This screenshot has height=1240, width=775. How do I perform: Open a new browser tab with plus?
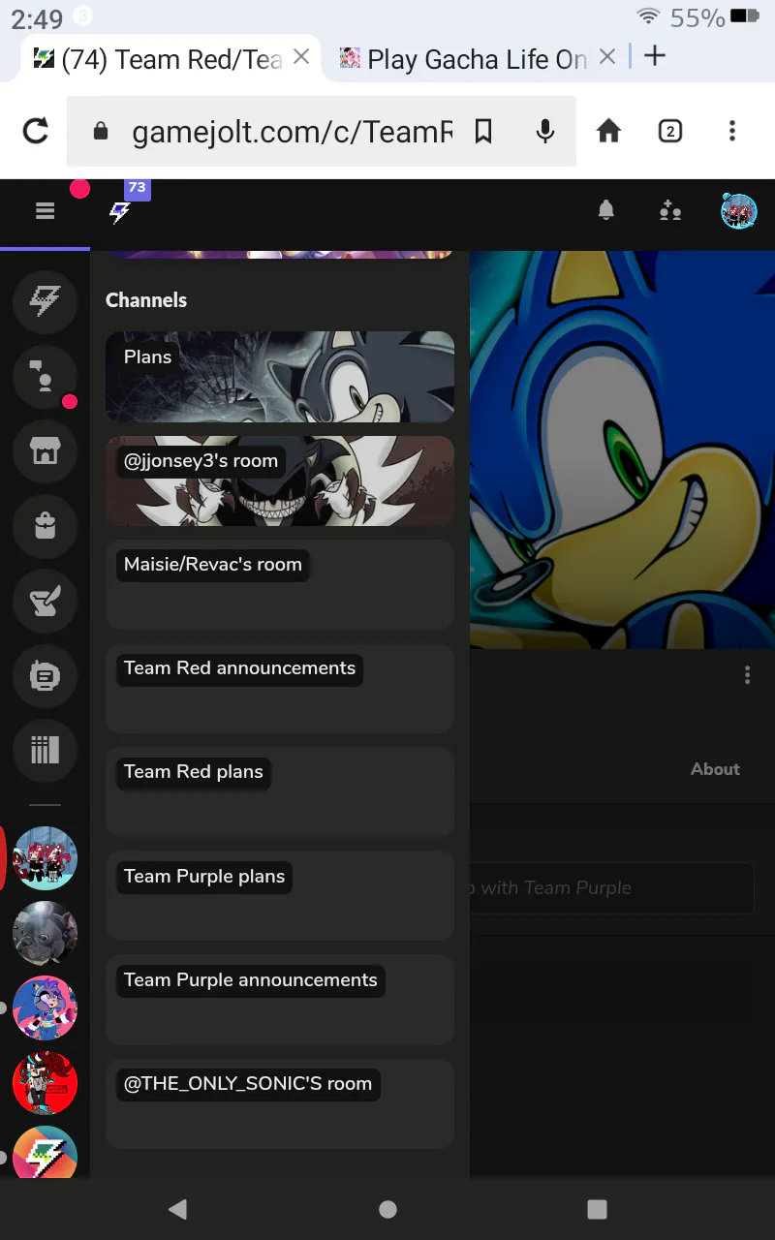[655, 56]
